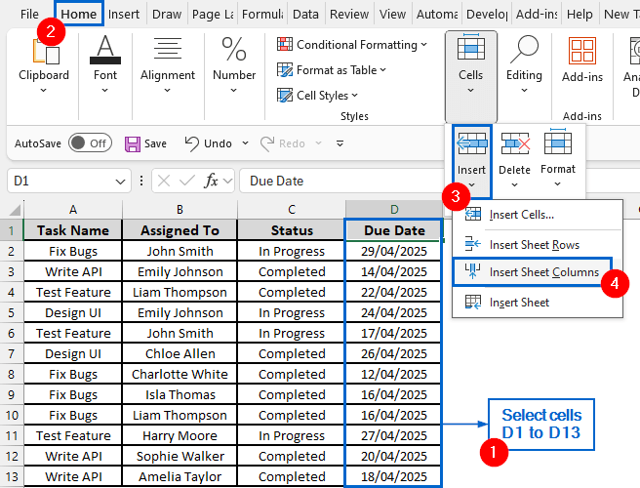Choose Insert Sheet Rows menu item
This screenshot has width=640, height=488.
538,244
